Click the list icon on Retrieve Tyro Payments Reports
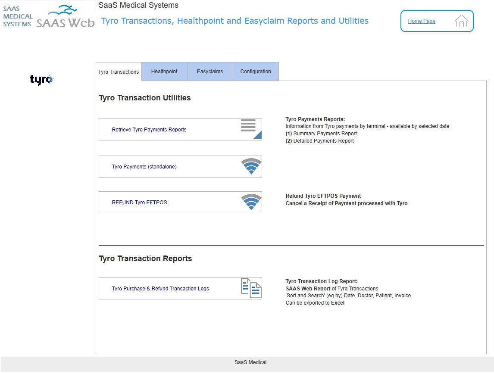This screenshot has width=494, height=374. (x=251, y=129)
